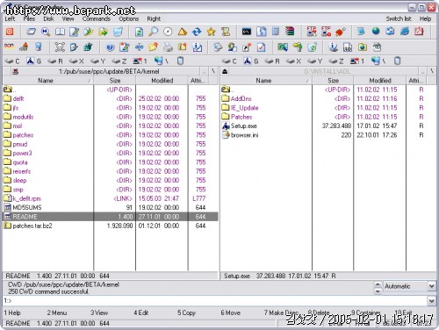
Task: Click the 2 Menu function key button
Action: click(x=57, y=312)
